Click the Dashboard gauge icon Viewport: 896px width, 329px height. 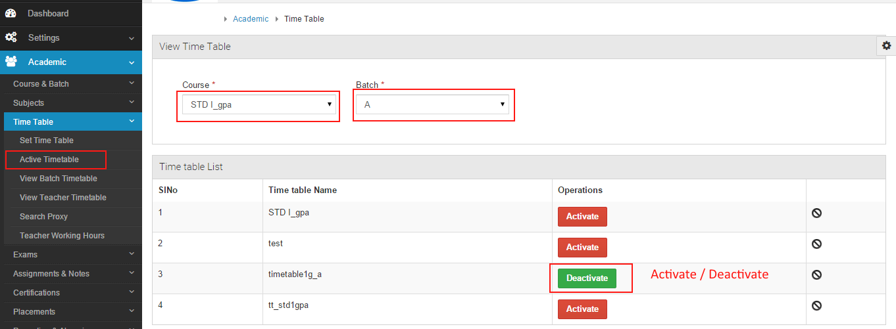11,13
